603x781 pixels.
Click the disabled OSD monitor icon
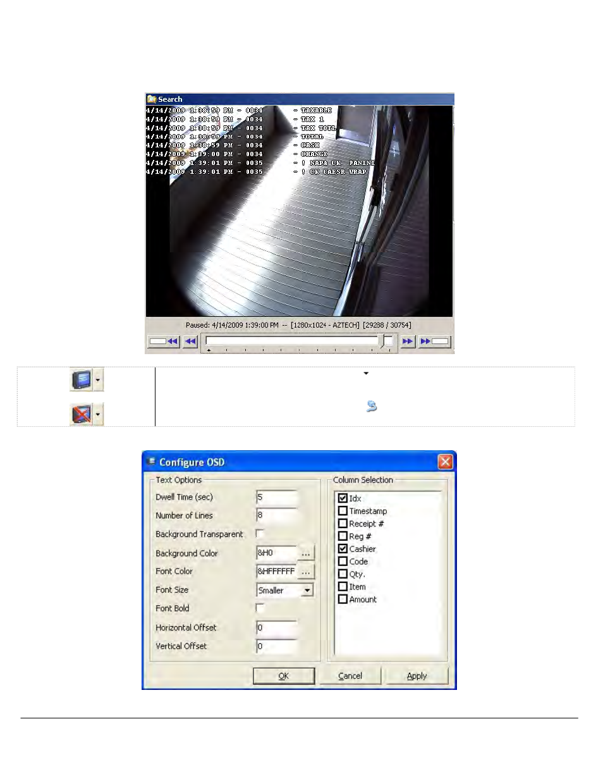click(x=82, y=414)
